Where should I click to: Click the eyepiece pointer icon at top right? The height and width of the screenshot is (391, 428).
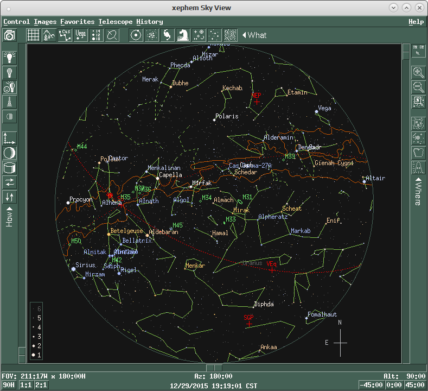418,51
